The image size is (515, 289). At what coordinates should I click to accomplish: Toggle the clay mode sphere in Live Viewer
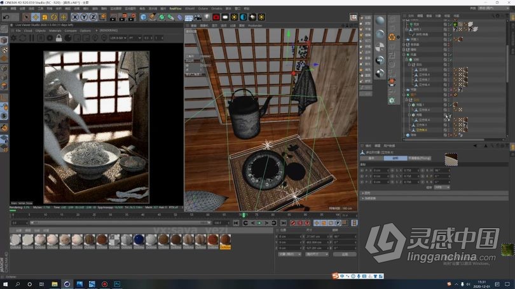pos(68,38)
